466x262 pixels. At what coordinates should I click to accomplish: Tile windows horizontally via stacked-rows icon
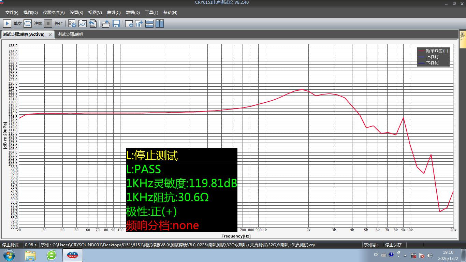(x=149, y=24)
